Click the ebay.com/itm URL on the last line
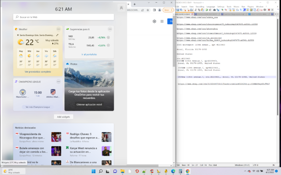The width and height of the screenshot is (281, 175). pyautogui.click(x=223, y=84)
